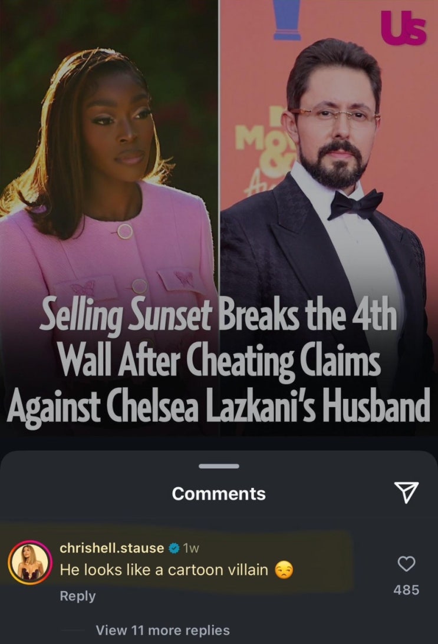Reply to the cartoon villain comment
The height and width of the screenshot is (644, 438).
click(78, 596)
